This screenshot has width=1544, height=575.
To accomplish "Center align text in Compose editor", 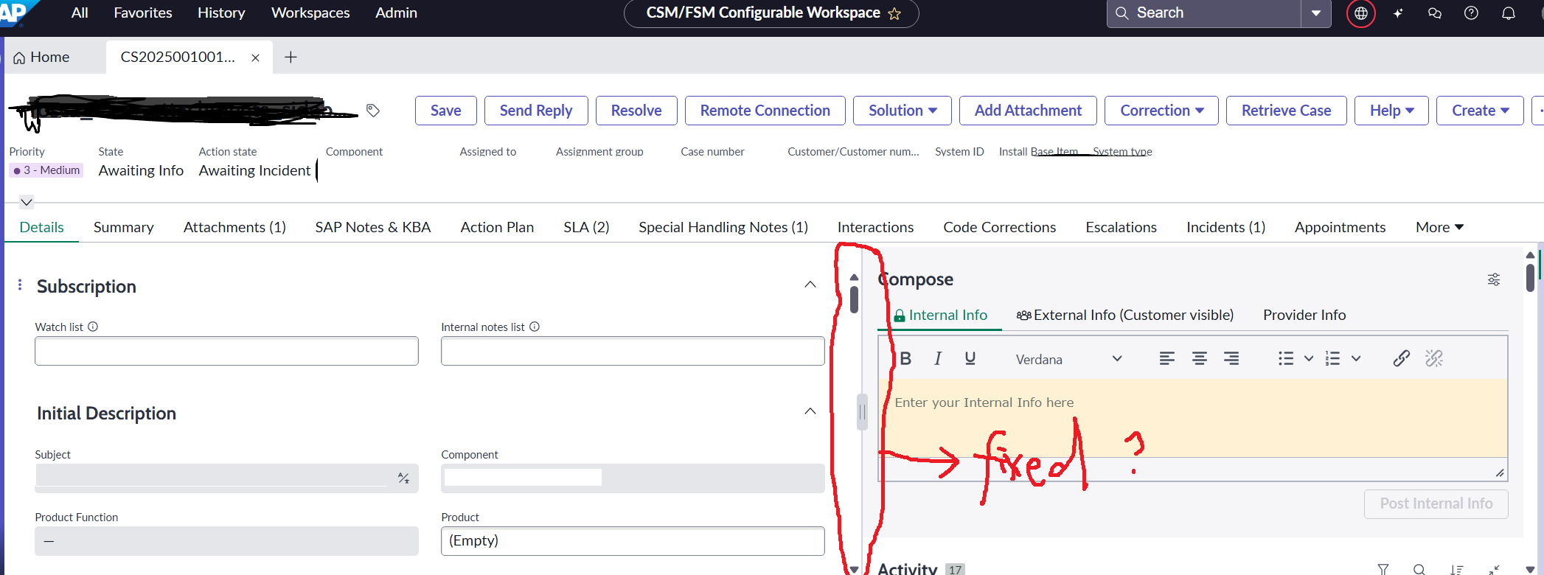I will [x=1200, y=358].
